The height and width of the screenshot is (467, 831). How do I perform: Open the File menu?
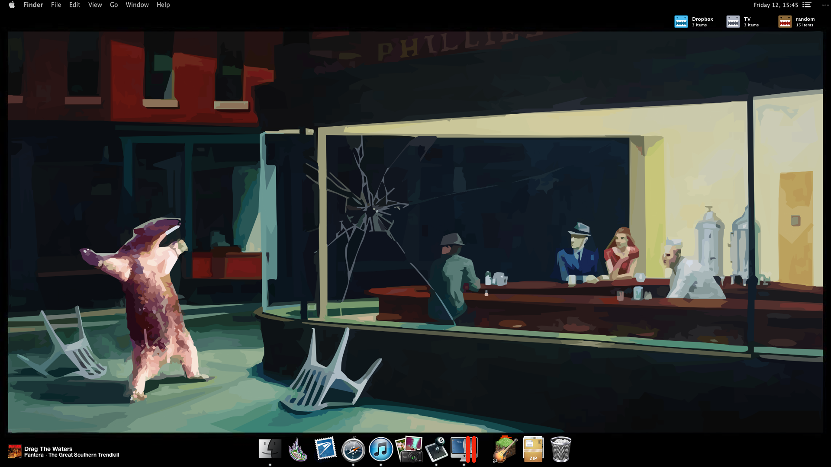[56, 5]
